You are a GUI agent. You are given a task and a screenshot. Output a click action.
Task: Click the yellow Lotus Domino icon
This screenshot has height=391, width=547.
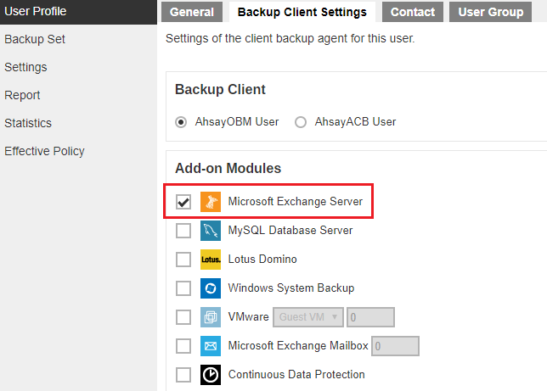point(211,260)
